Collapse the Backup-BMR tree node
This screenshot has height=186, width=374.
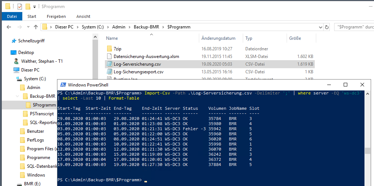(x=17, y=96)
